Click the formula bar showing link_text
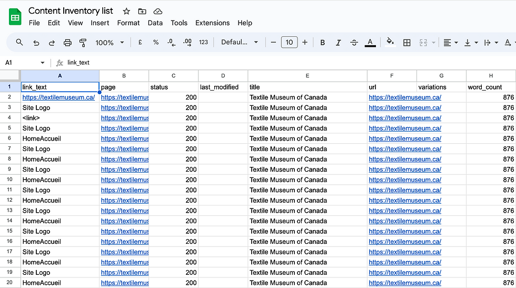This screenshot has width=516, height=288. pyautogui.click(x=290, y=63)
